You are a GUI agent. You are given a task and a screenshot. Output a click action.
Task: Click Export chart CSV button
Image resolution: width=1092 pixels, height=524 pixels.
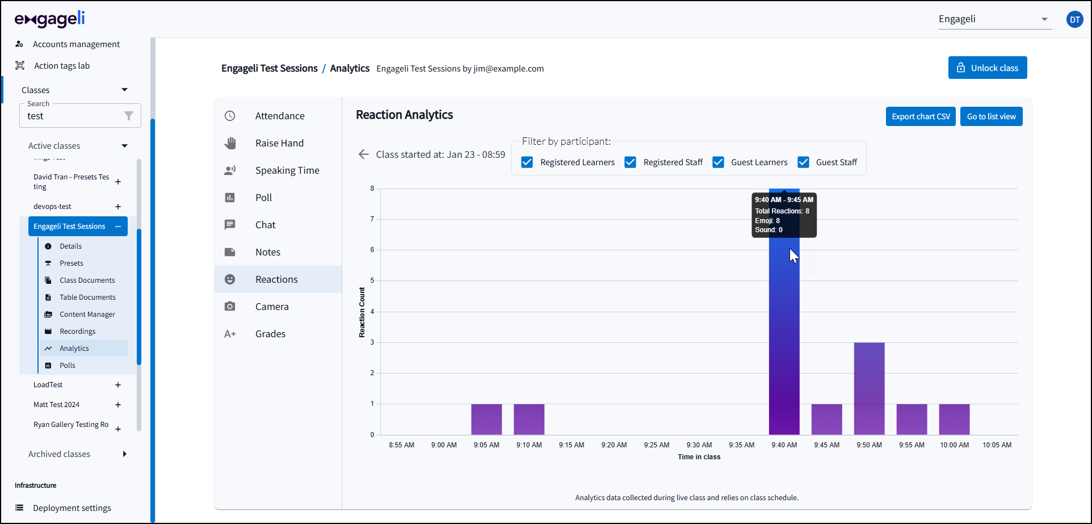(921, 116)
